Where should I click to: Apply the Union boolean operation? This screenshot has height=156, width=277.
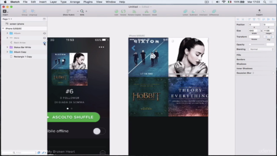(185, 11)
